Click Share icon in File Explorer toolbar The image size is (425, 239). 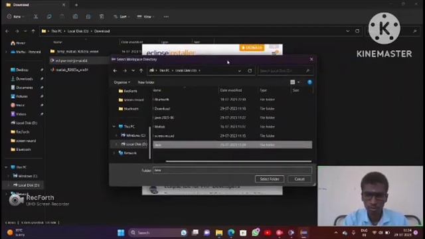[88, 17]
